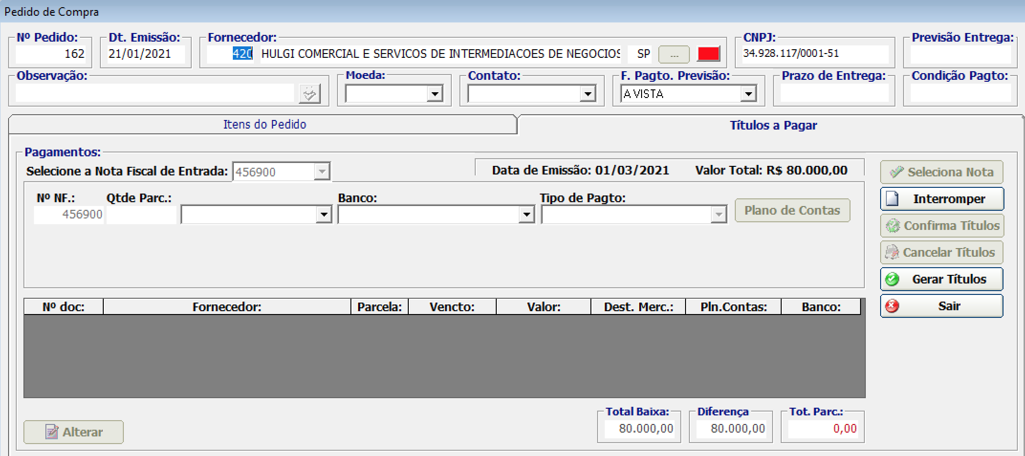Click the Alterar button
Image resolution: width=1025 pixels, height=456 pixels.
click(x=74, y=432)
